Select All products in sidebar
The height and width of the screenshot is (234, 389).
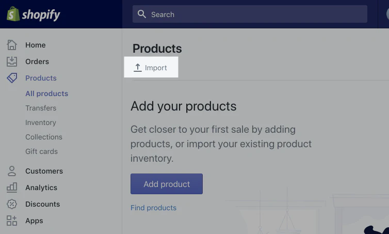46,93
